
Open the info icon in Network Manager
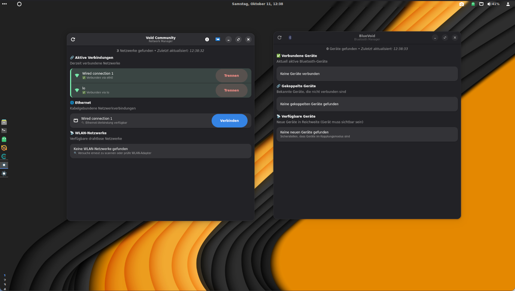click(x=207, y=39)
